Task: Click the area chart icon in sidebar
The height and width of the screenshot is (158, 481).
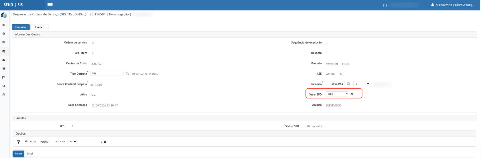Action: 4,60
